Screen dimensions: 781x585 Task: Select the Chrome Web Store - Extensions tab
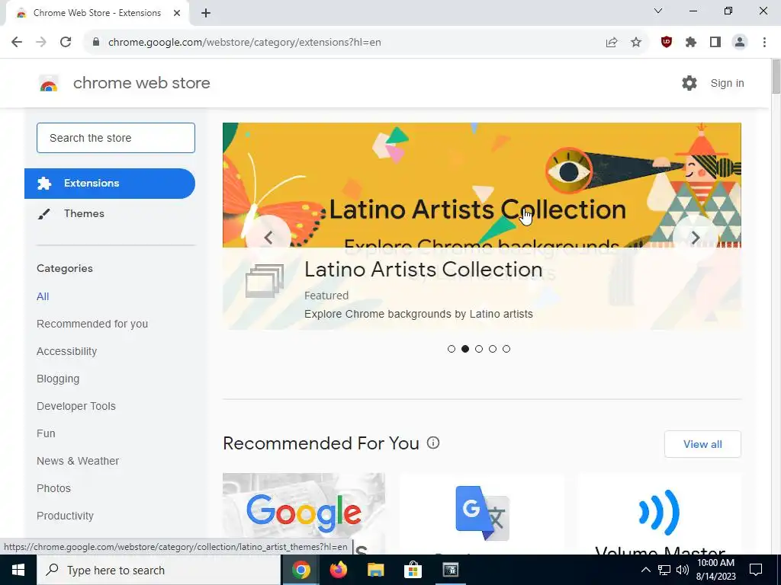[98, 13]
